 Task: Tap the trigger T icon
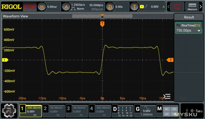point(134,7)
